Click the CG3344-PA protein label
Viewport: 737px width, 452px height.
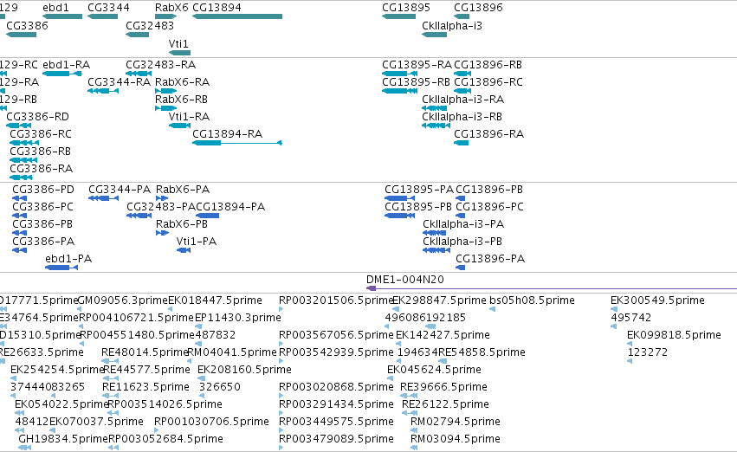click(x=120, y=190)
